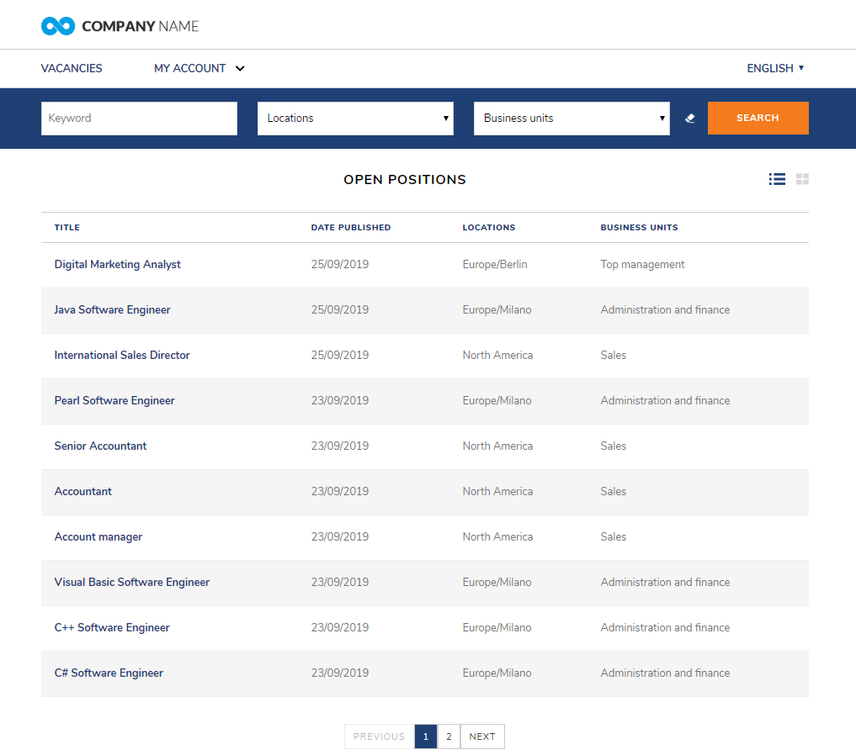This screenshot has width=856, height=755.
Task: Click the Keyword search input field
Action: [138, 118]
